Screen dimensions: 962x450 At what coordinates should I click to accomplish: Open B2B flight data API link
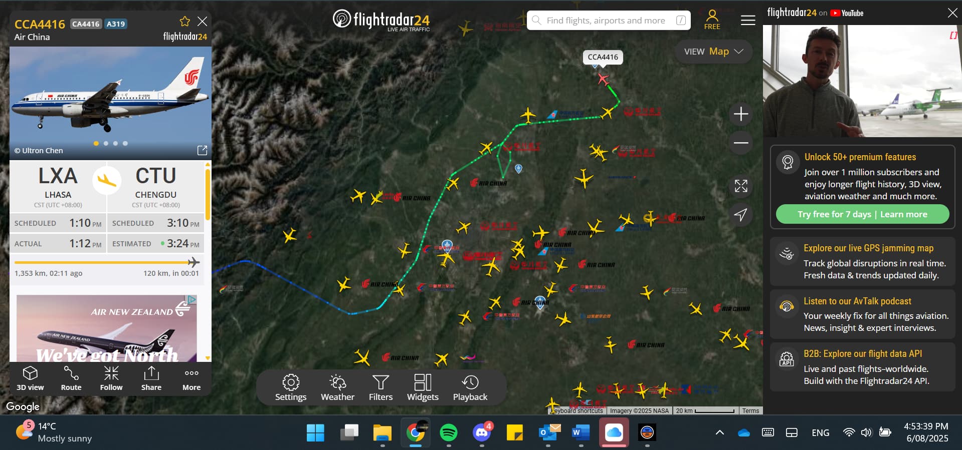pos(862,367)
